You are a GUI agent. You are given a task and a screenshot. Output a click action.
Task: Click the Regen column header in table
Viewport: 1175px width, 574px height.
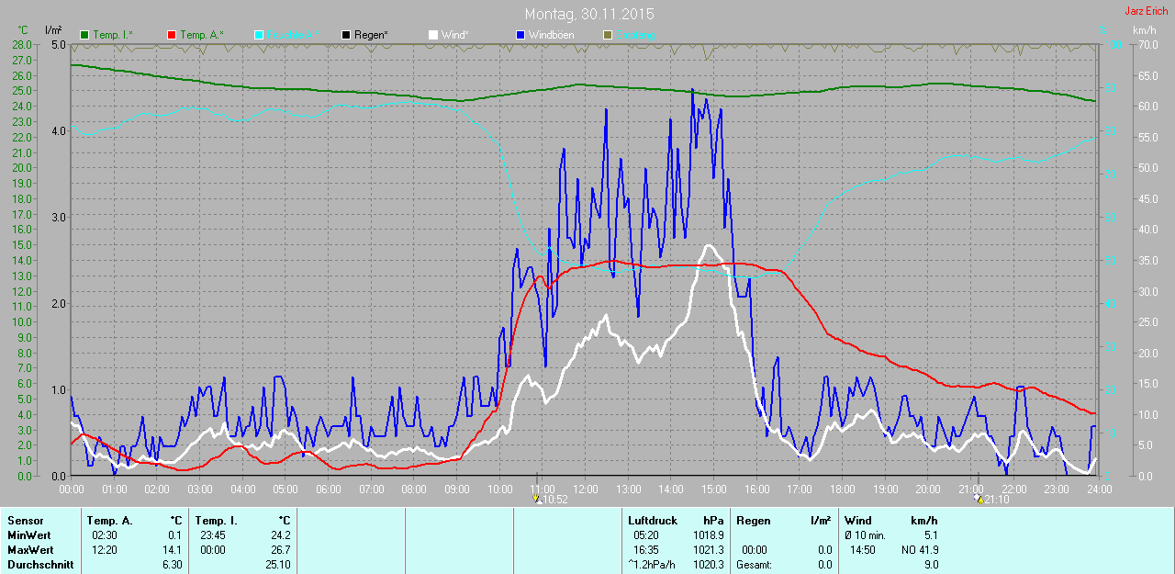pyautogui.click(x=753, y=521)
